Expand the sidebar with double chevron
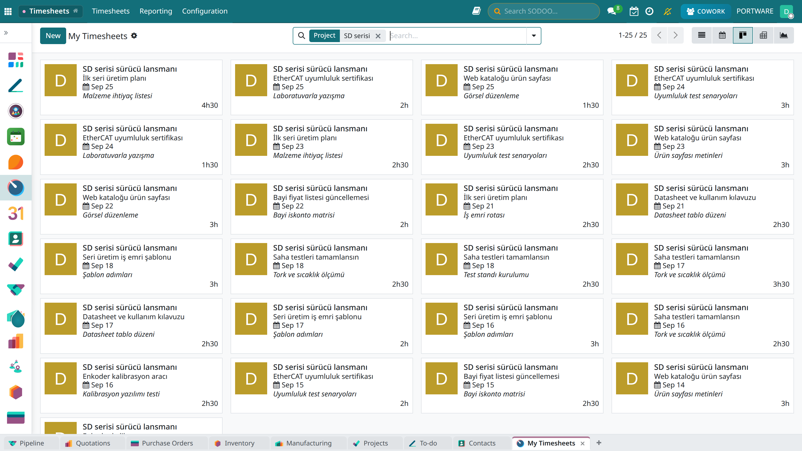This screenshot has height=451, width=802. [6, 33]
